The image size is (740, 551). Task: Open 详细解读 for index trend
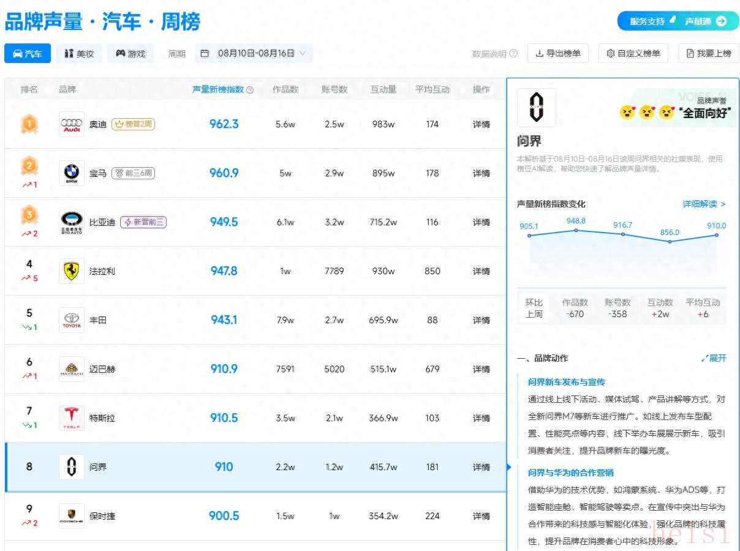pyautogui.click(x=704, y=204)
